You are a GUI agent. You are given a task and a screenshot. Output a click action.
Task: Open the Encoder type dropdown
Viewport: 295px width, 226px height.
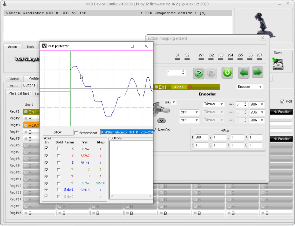pos(250,87)
